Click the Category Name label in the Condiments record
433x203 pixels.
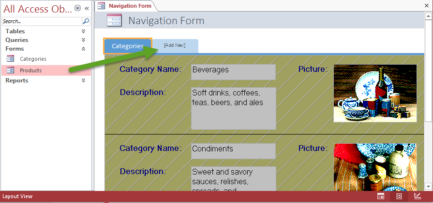(x=150, y=148)
